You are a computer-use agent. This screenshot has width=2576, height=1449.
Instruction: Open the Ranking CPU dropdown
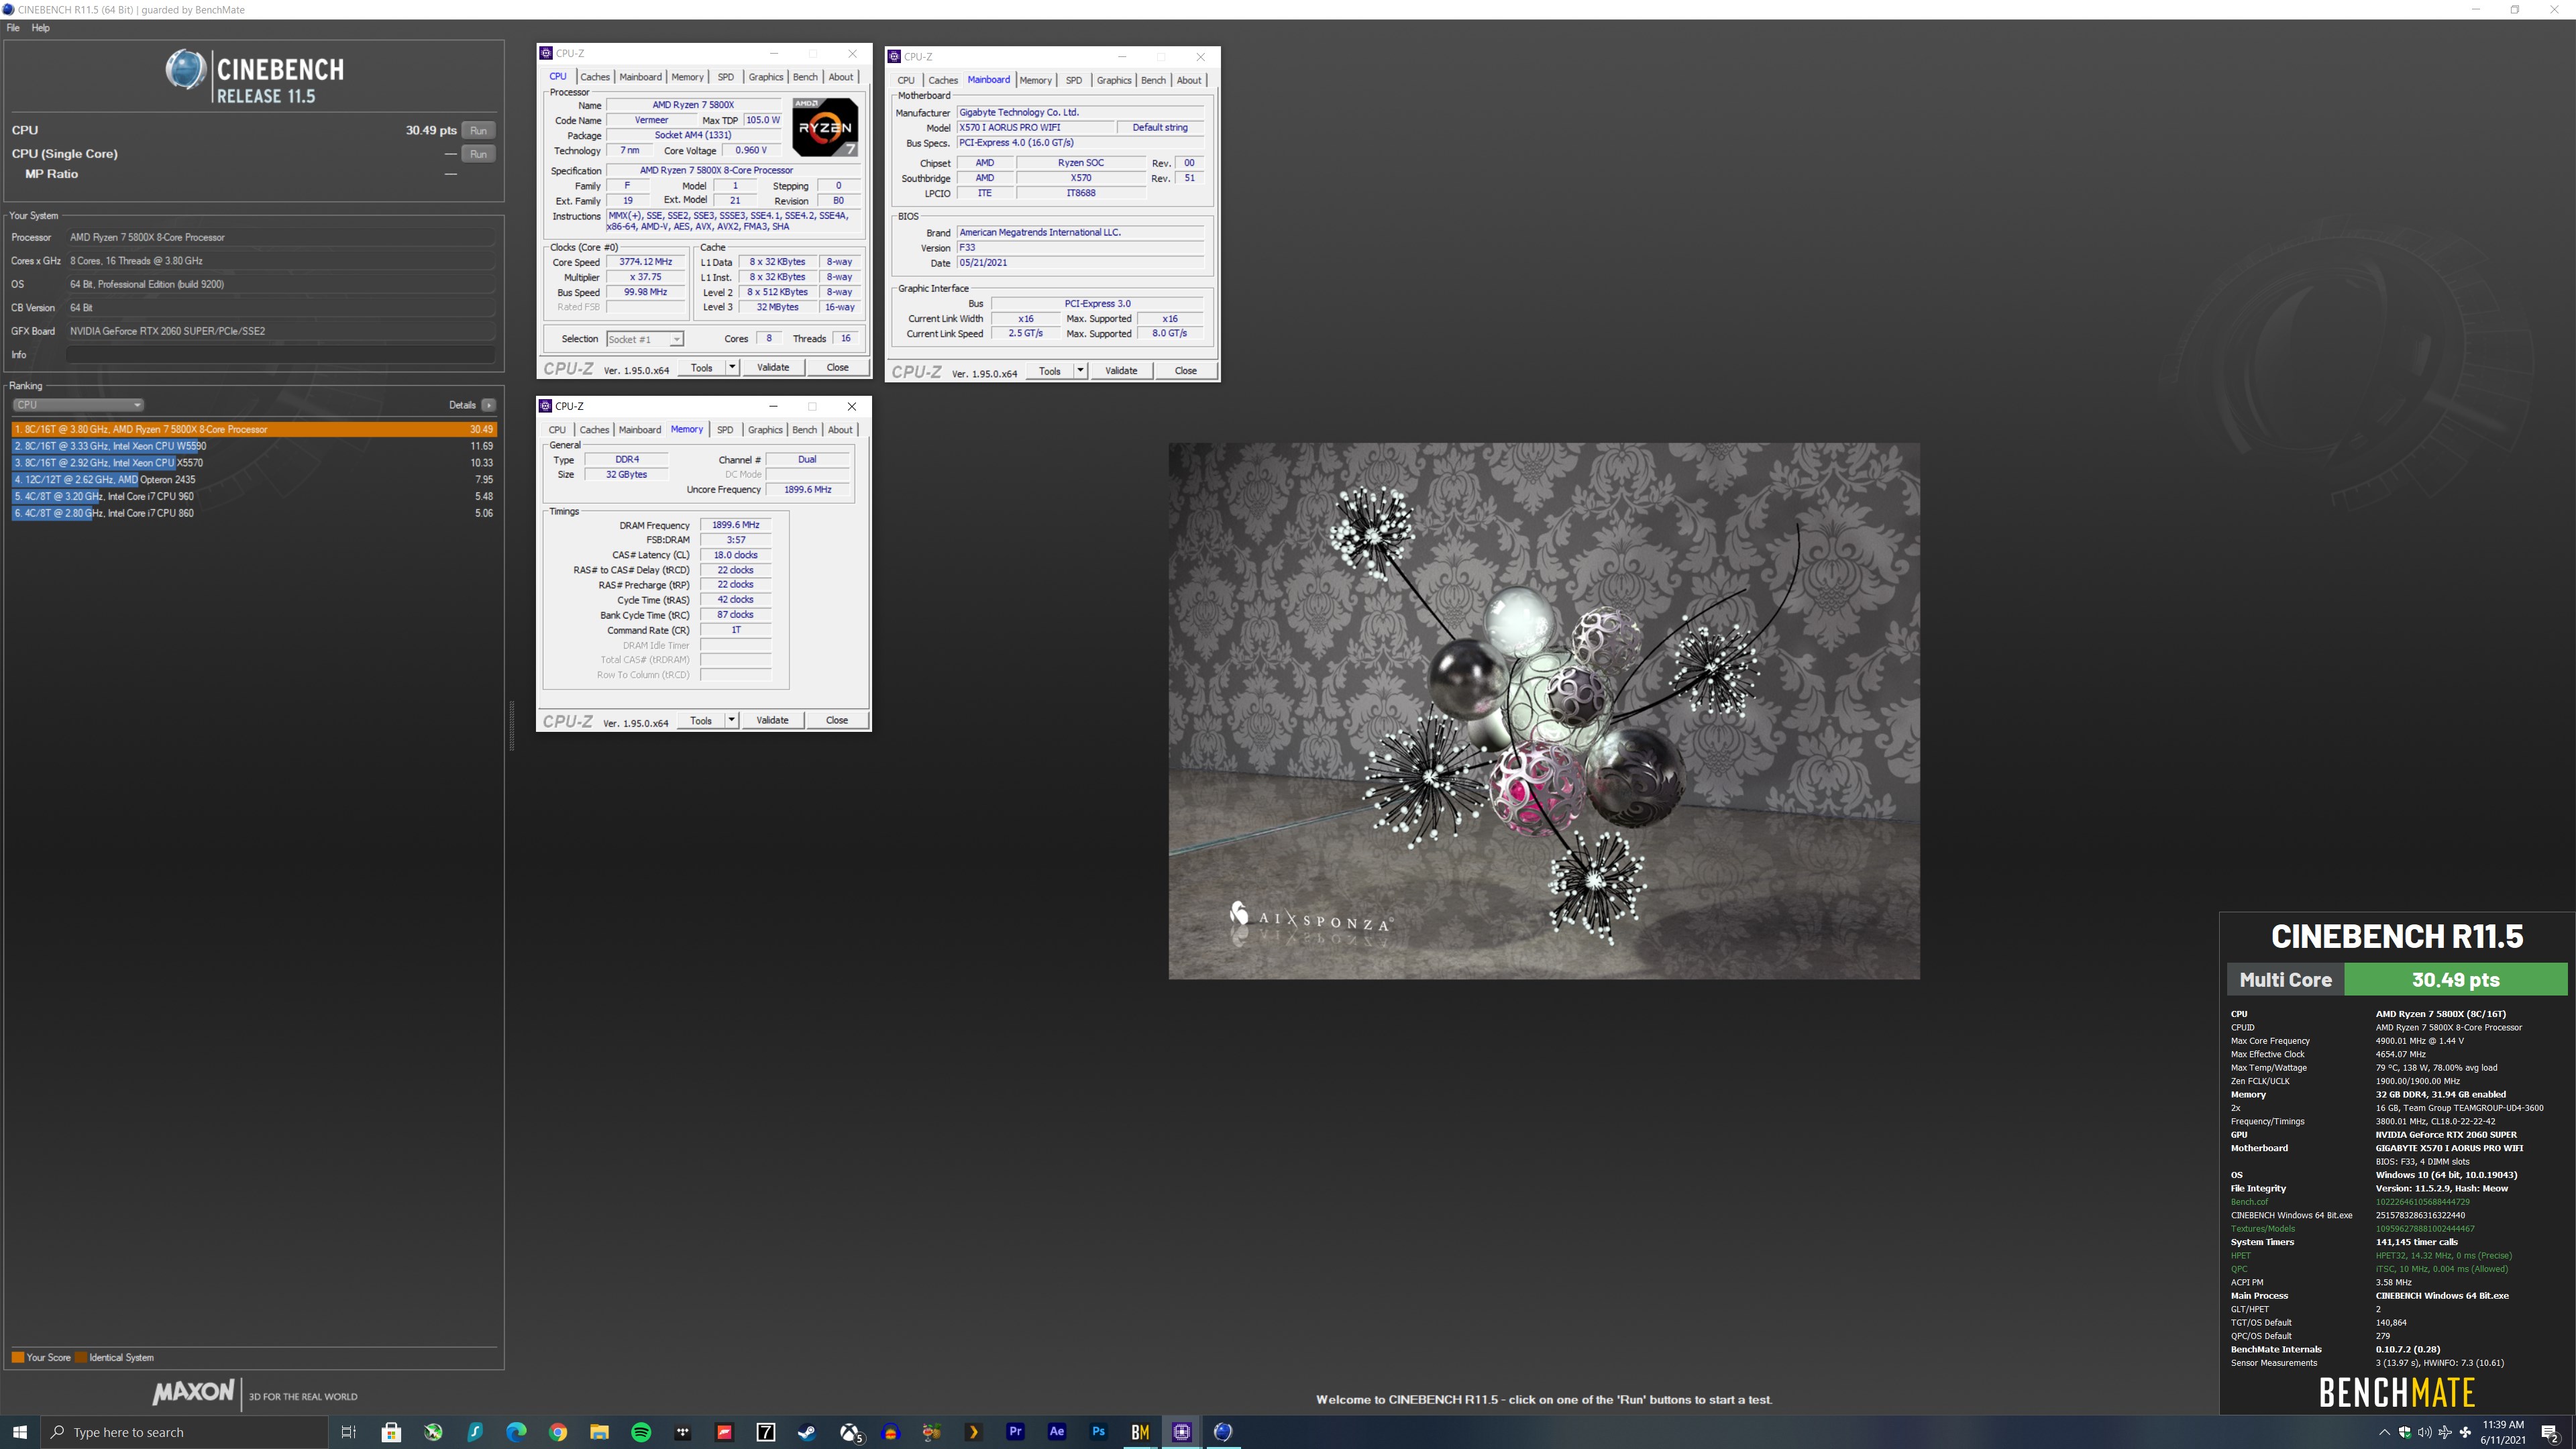tap(78, 405)
